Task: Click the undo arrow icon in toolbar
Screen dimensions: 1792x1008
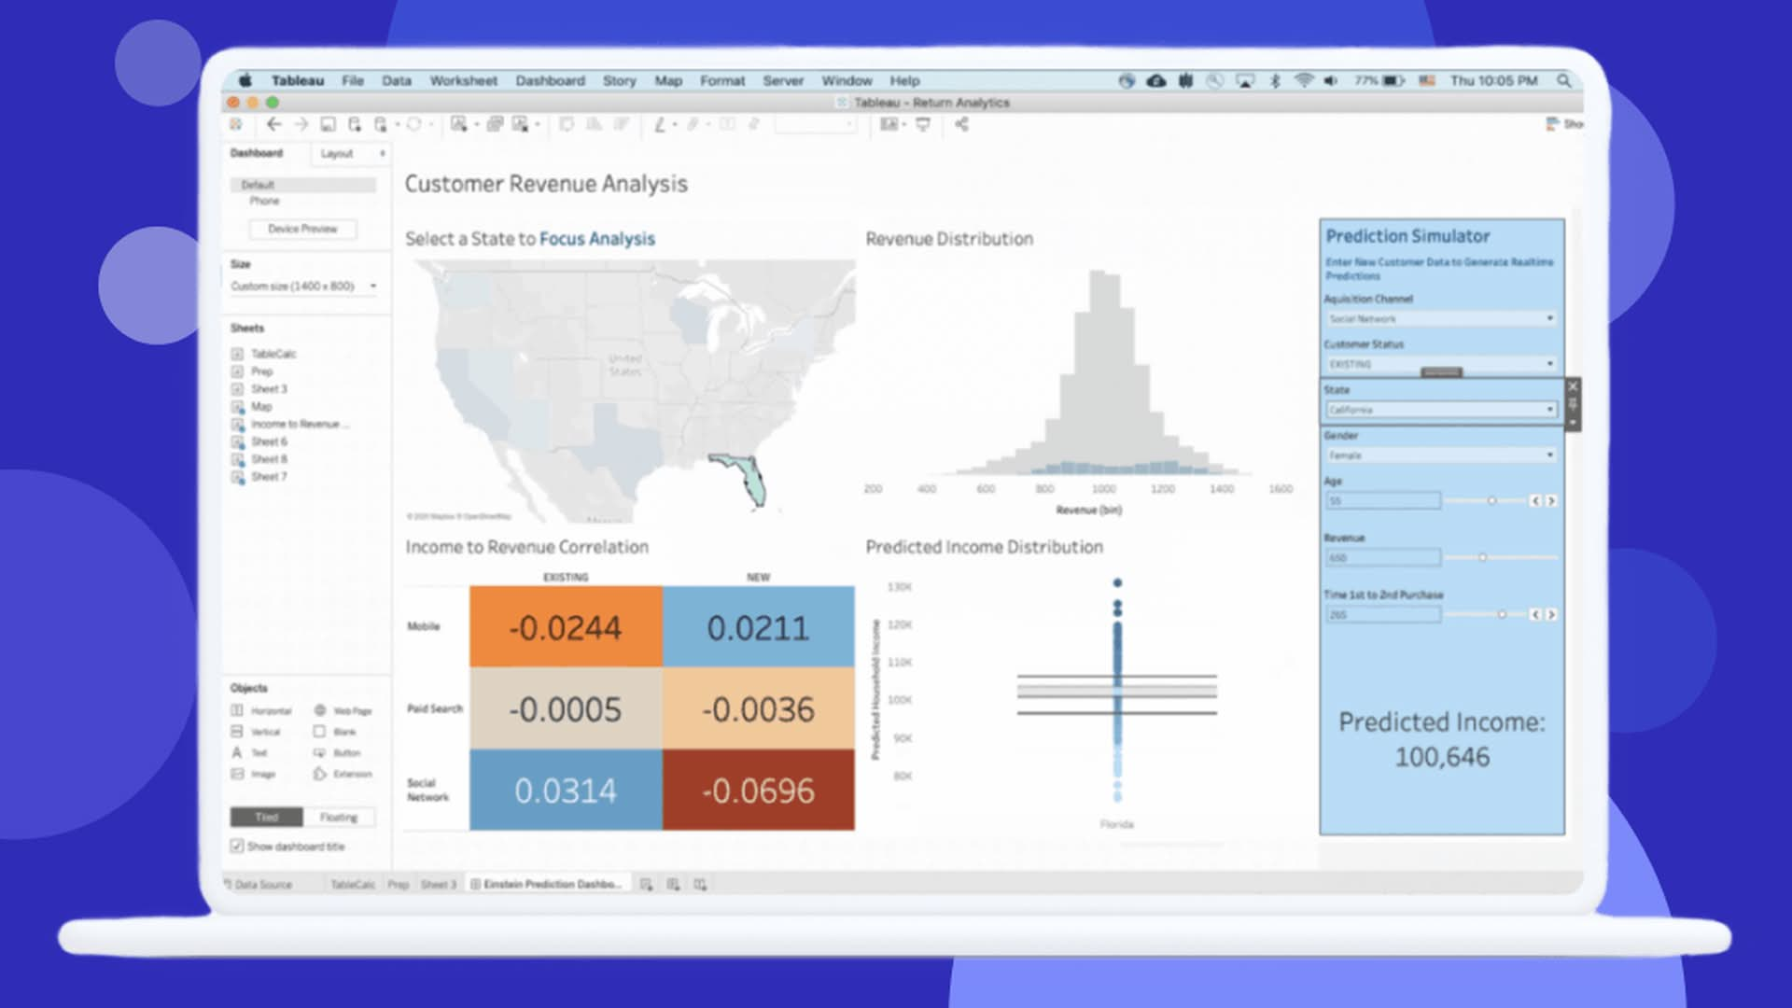Action: click(275, 124)
